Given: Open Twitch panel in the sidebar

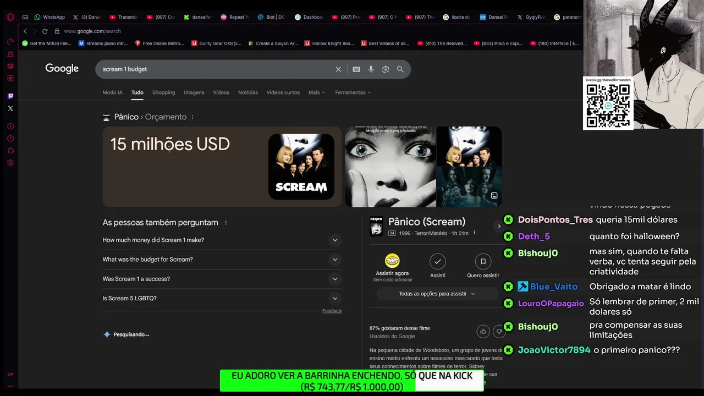Looking at the screenshot, I should pos(10,96).
